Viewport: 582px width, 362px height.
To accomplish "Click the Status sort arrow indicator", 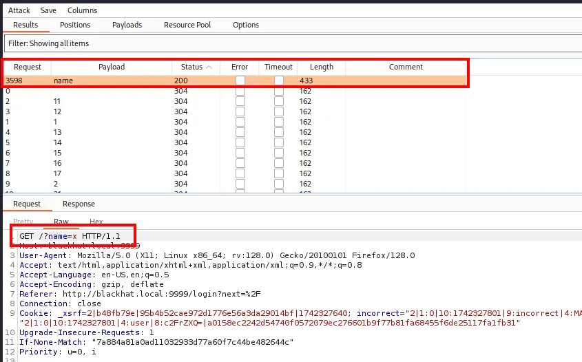I will tap(209, 67).
